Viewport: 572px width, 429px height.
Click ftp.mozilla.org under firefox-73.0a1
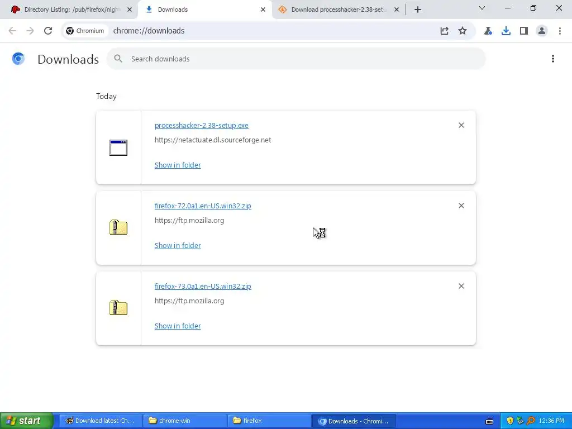click(x=189, y=301)
